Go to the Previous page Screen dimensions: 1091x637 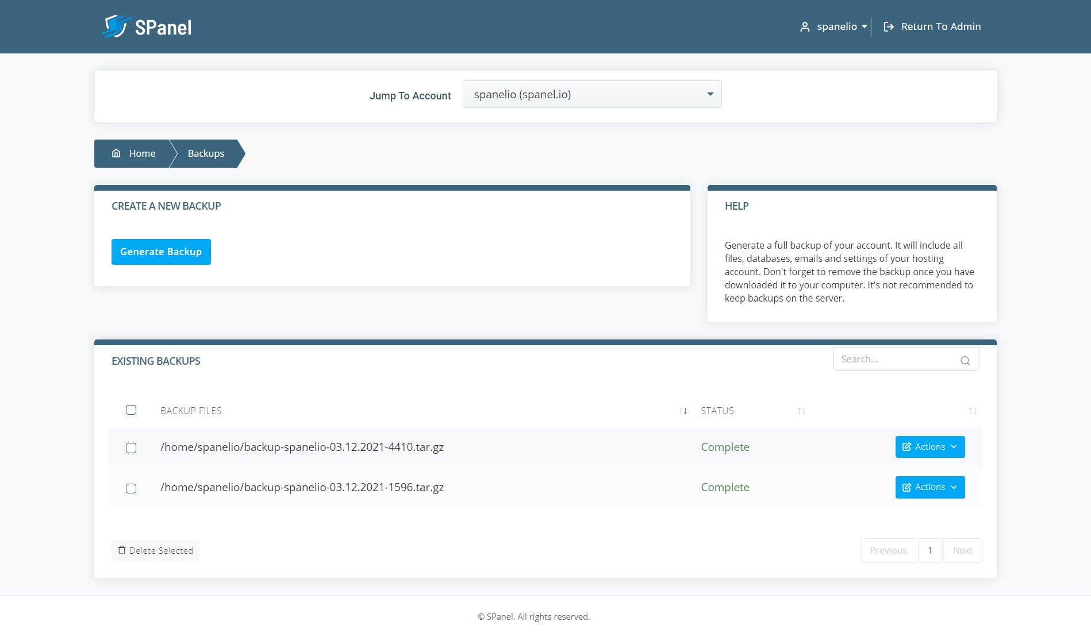[888, 550]
